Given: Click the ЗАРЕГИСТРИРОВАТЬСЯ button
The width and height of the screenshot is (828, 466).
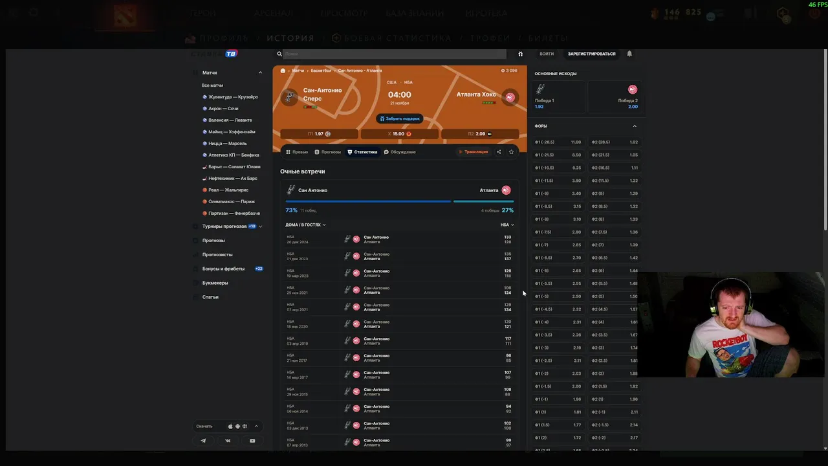Looking at the screenshot, I should tap(592, 54).
